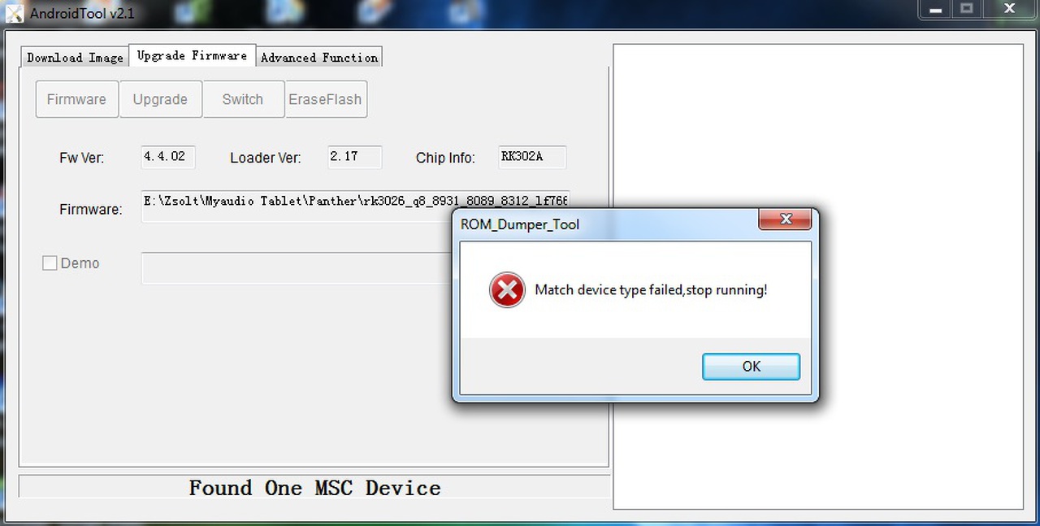Click the Switch button

coord(243,99)
